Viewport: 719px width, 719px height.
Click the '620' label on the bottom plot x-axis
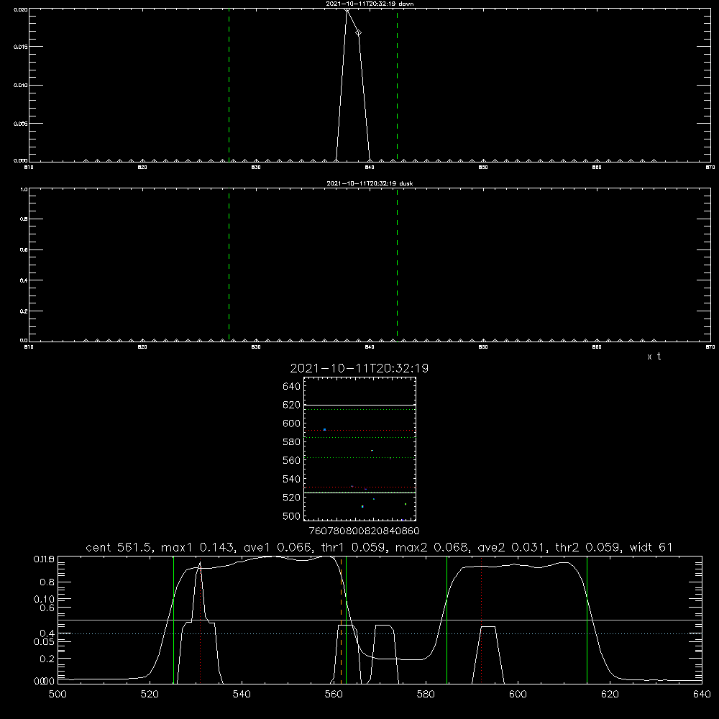tap(610, 695)
